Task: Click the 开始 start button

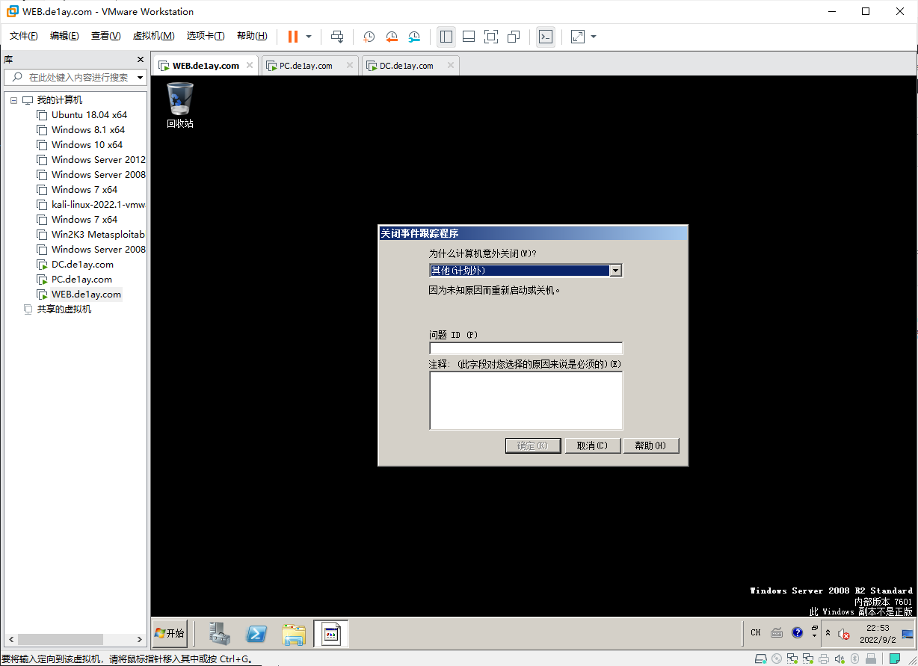Action: [x=170, y=633]
